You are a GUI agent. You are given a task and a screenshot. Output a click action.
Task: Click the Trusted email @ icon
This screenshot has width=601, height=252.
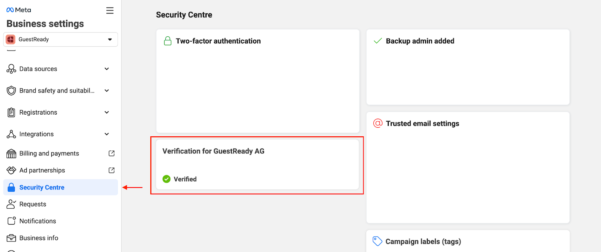pyautogui.click(x=378, y=123)
